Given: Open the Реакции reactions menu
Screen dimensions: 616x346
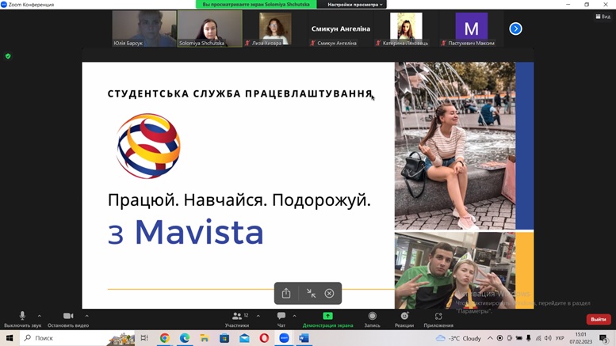Looking at the screenshot, I should 404,319.
